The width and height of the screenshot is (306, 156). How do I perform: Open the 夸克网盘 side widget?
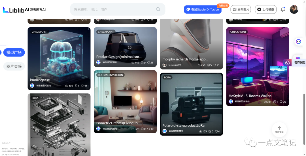point(295,63)
